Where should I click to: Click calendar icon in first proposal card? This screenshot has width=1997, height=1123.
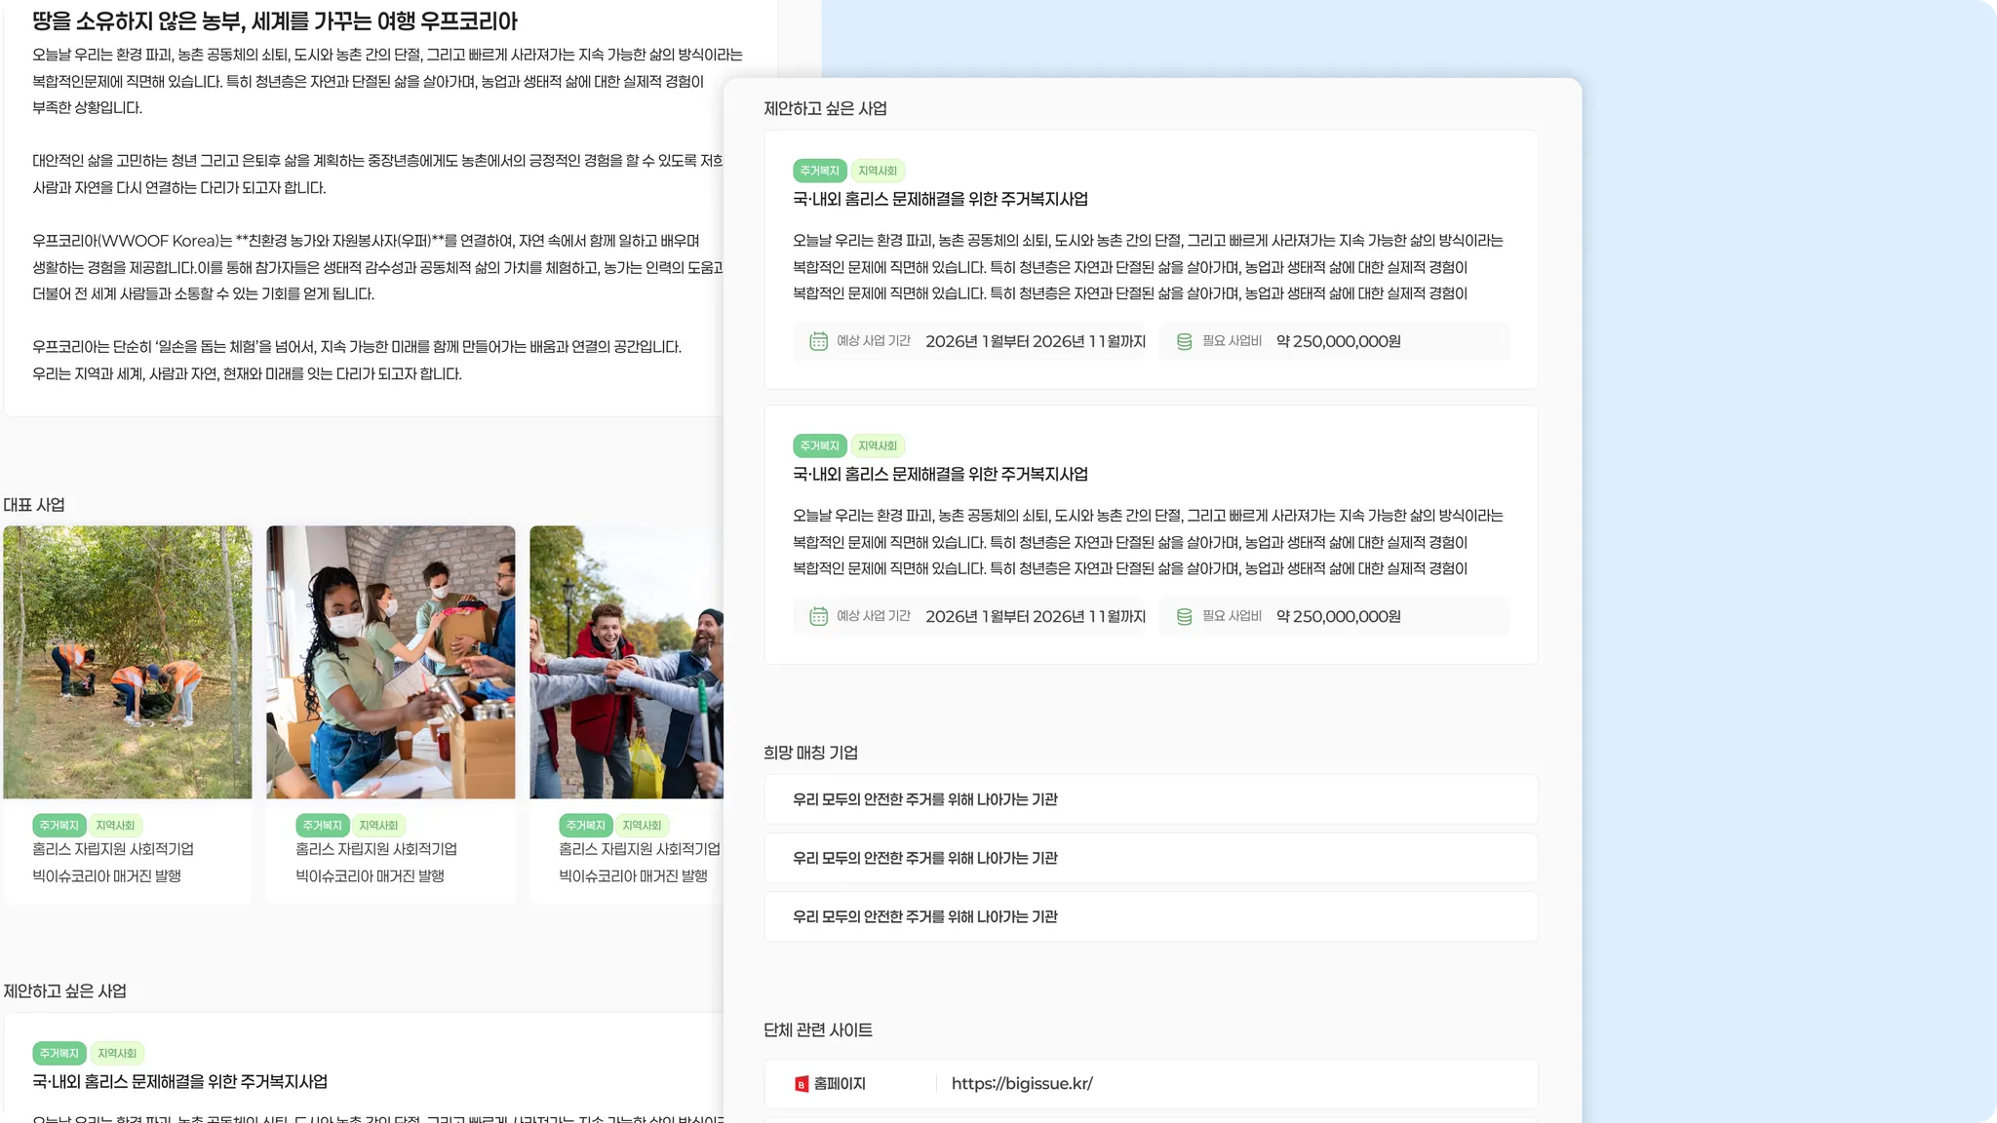click(x=818, y=341)
